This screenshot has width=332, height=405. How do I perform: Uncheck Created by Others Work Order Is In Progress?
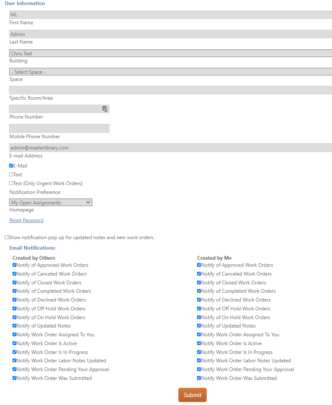pyautogui.click(x=15, y=352)
